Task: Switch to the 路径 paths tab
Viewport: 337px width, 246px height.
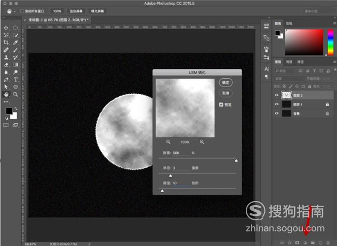Action: click(x=300, y=62)
